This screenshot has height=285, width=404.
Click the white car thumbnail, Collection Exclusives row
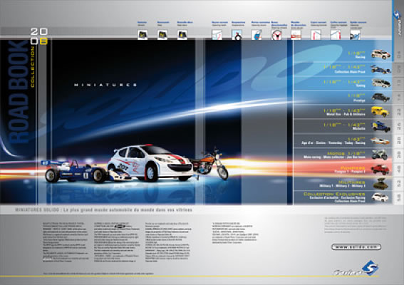coord(380,197)
